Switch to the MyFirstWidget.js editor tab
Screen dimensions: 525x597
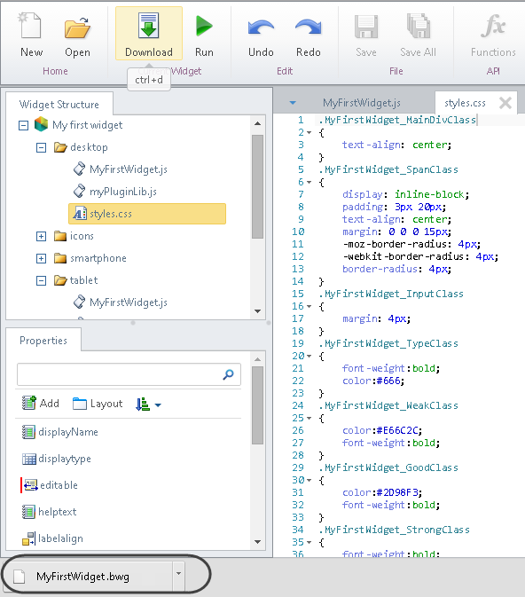361,103
